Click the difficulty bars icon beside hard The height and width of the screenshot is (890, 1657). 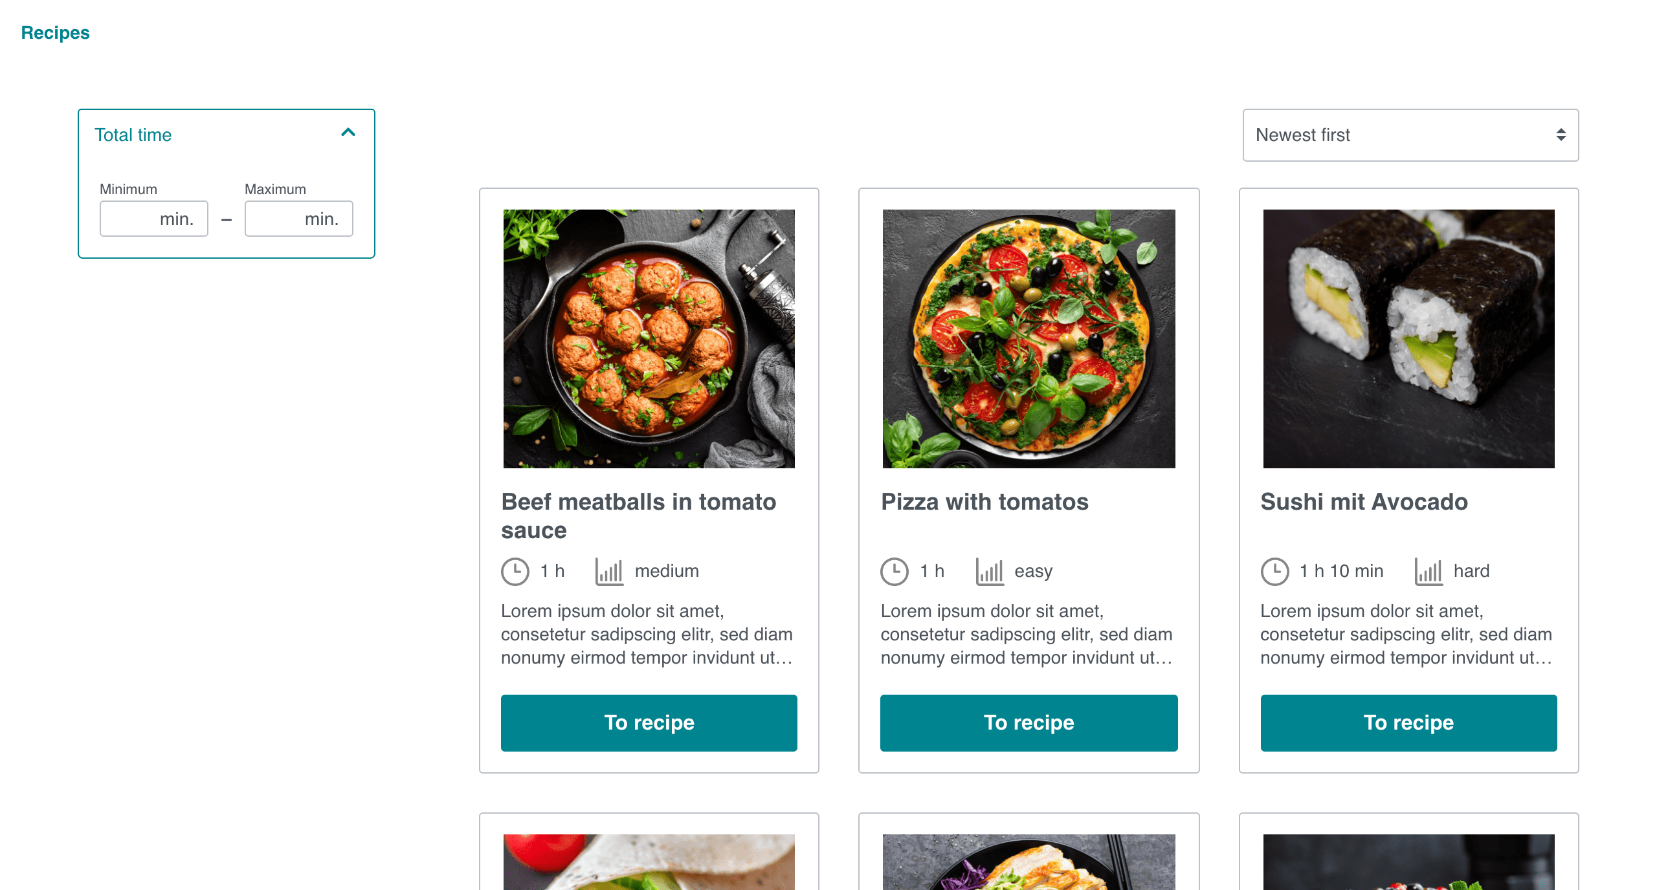(1429, 572)
